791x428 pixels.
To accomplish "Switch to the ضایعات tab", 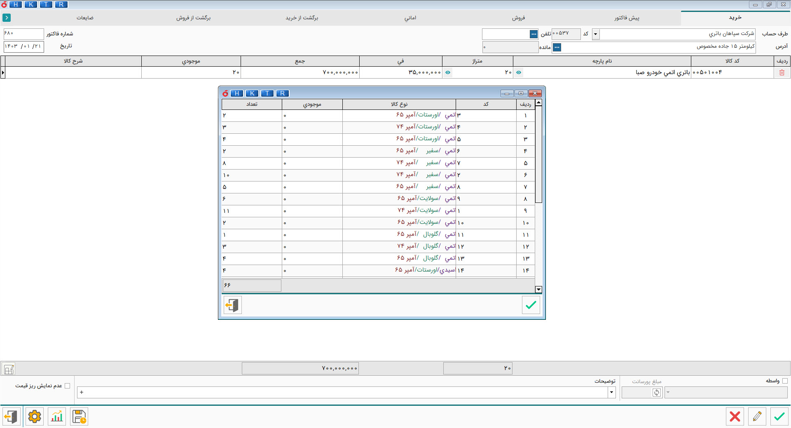I will 85,18.
